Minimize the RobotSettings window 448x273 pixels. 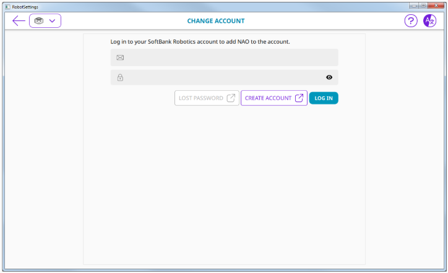click(414, 6)
